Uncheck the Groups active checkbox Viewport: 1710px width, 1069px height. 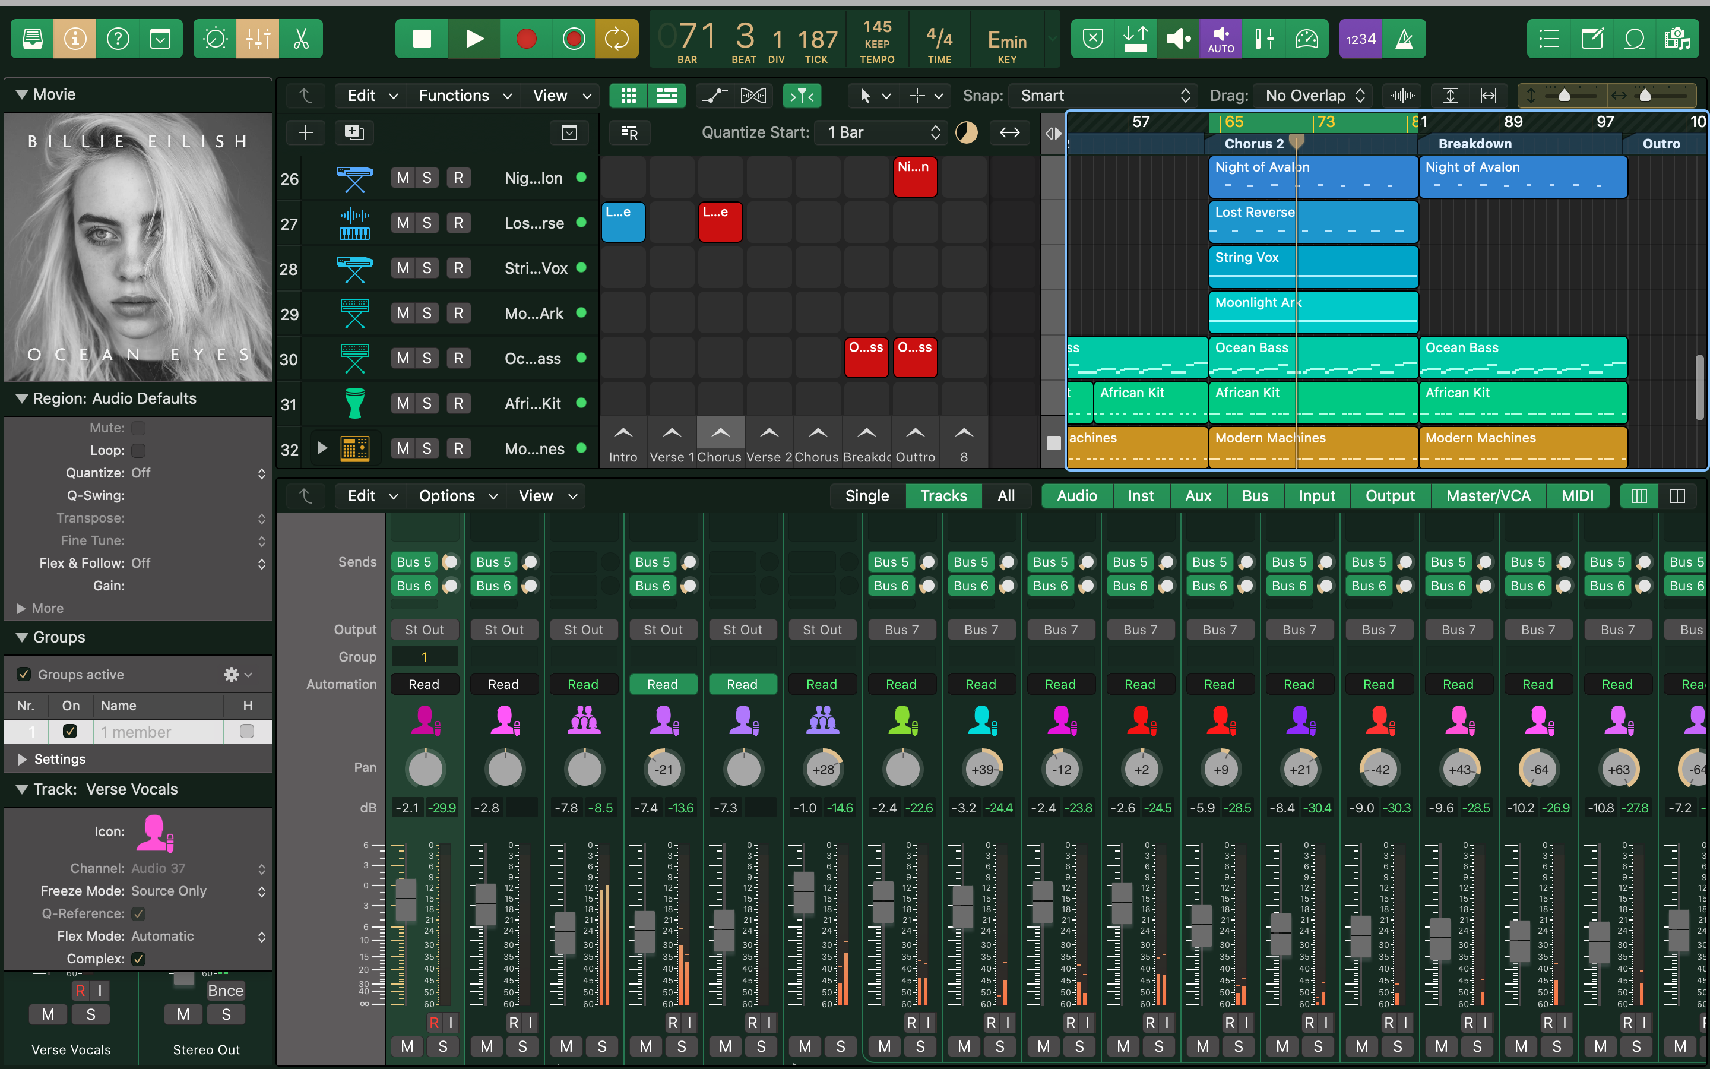point(23,675)
